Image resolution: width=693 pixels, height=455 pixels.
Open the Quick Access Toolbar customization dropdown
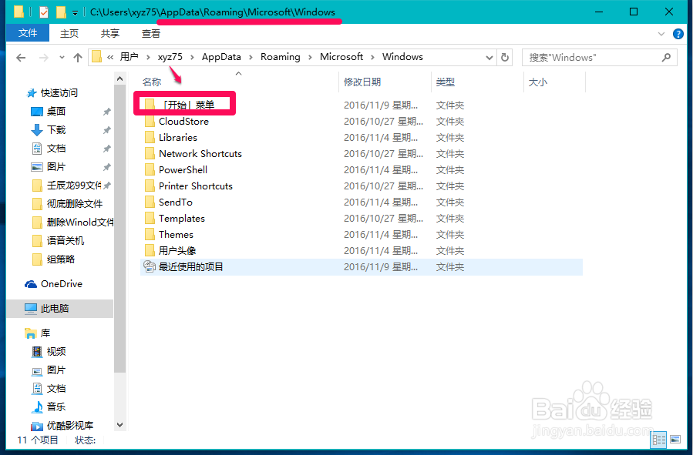75,12
